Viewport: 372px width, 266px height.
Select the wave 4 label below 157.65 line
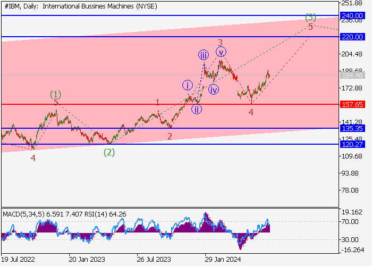click(x=251, y=112)
